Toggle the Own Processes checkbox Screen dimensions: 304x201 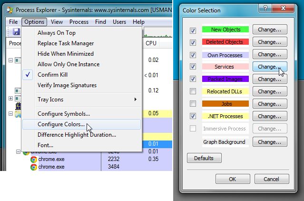193,55
